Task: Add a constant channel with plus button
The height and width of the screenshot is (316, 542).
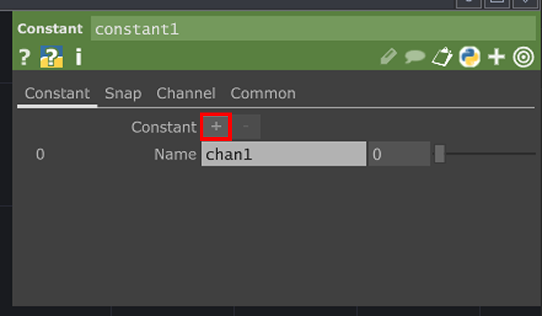Action: tap(216, 127)
